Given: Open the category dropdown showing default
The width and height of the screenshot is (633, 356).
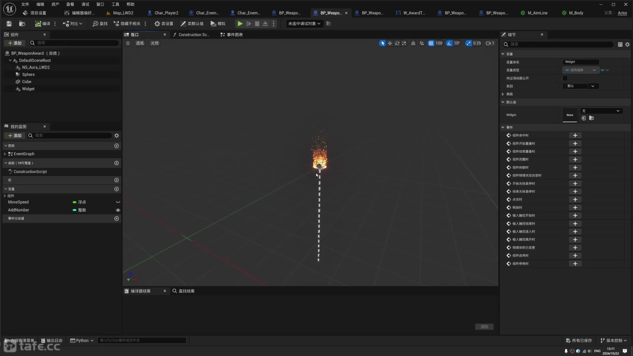Looking at the screenshot, I should pos(581,86).
